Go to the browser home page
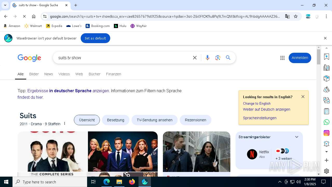 coord(34,16)
